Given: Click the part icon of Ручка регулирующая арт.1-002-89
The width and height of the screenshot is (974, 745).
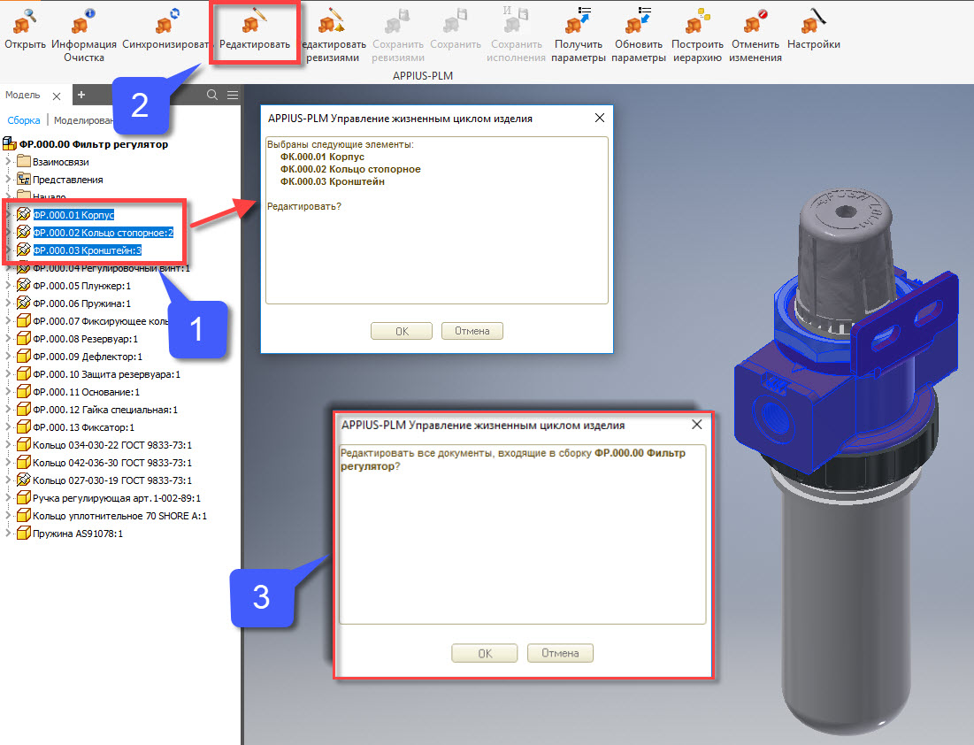Looking at the screenshot, I should pos(24,498).
